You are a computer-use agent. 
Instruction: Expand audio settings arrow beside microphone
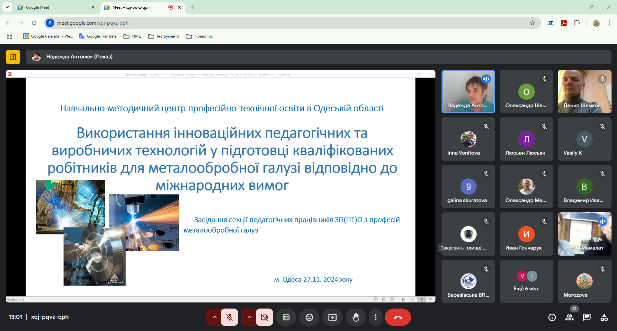215,317
